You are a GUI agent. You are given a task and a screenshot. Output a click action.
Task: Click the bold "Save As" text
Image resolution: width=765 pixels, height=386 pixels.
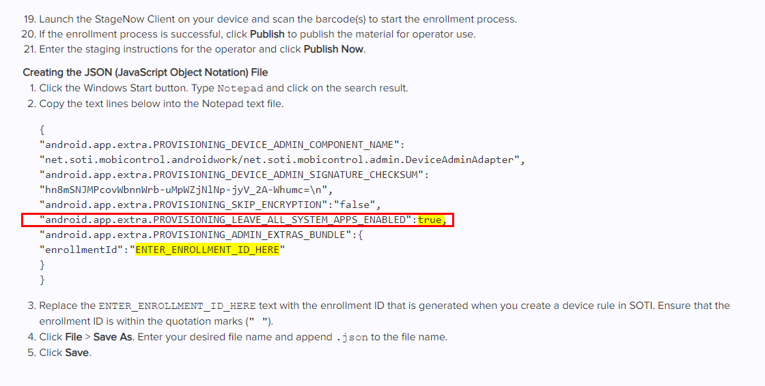point(113,337)
